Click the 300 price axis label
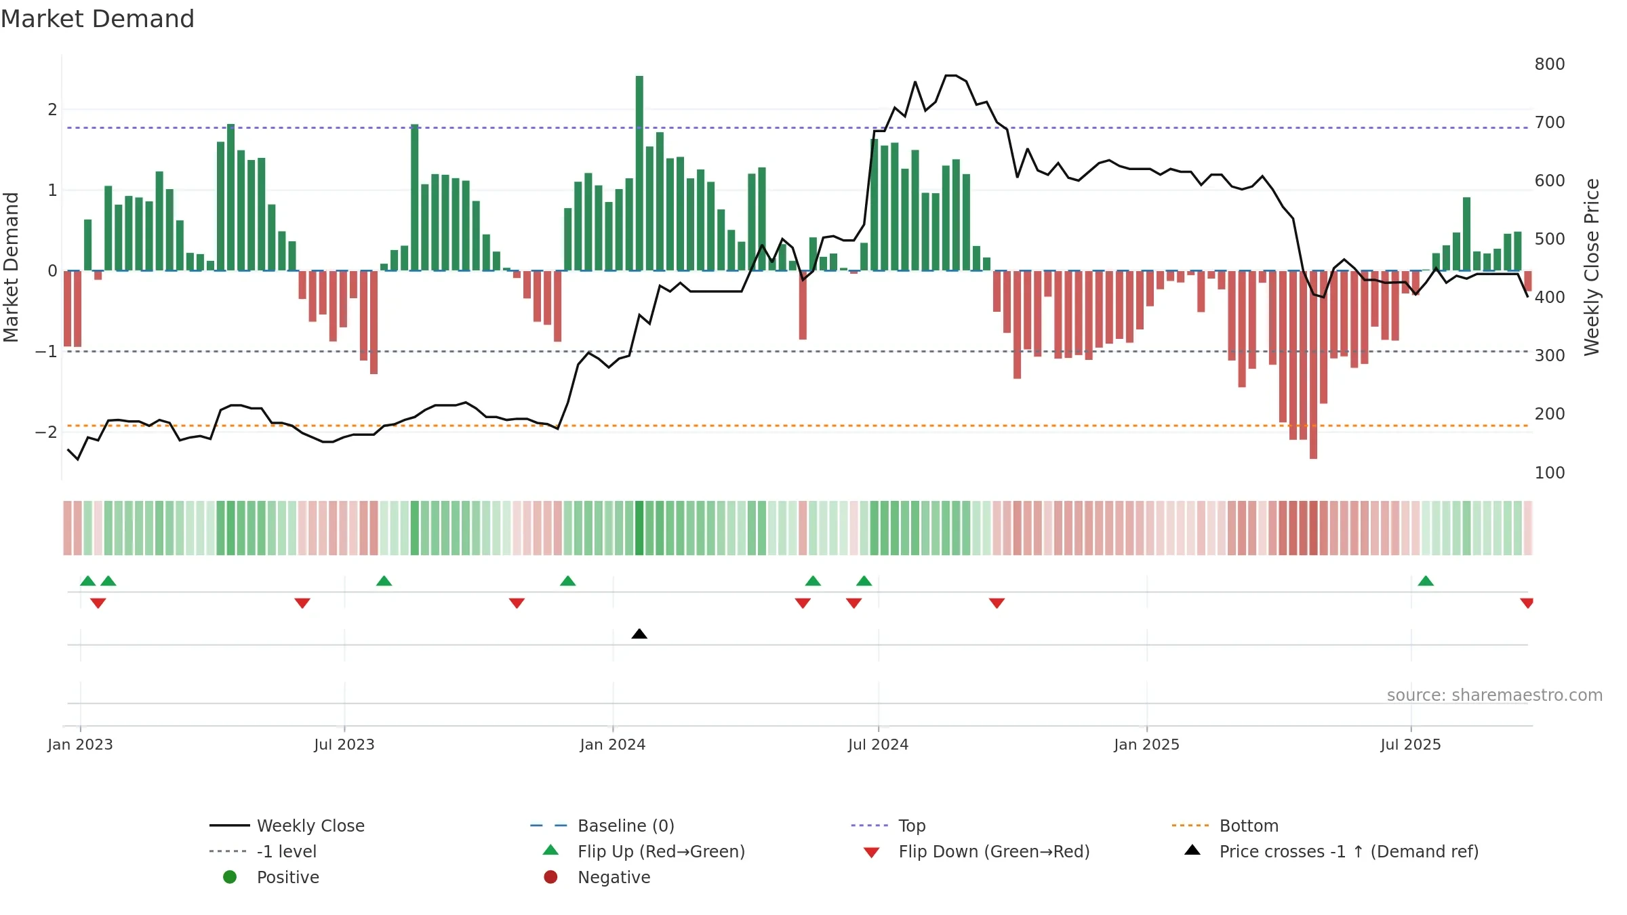The height and width of the screenshot is (915, 1627). point(1550,356)
